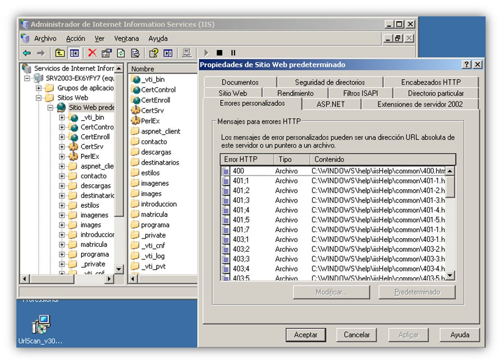Switch to the ASP.NET tab

(331, 104)
